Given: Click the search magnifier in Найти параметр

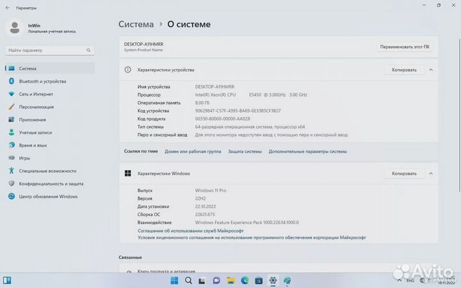Looking at the screenshot, I should (x=88, y=51).
